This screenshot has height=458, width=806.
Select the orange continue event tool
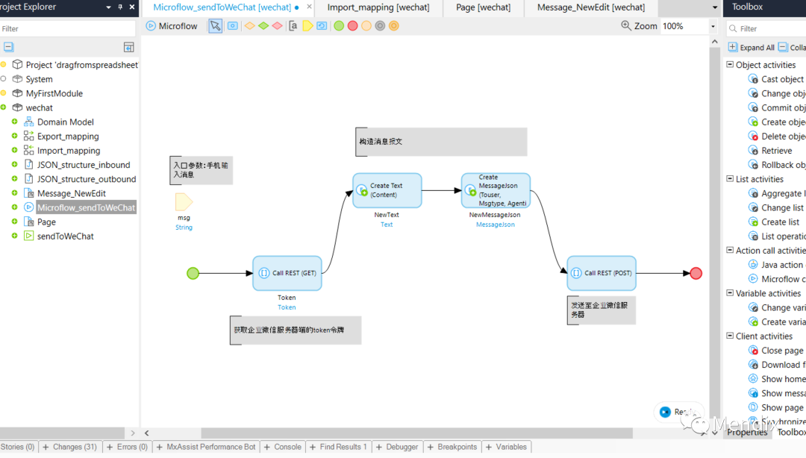click(x=394, y=25)
